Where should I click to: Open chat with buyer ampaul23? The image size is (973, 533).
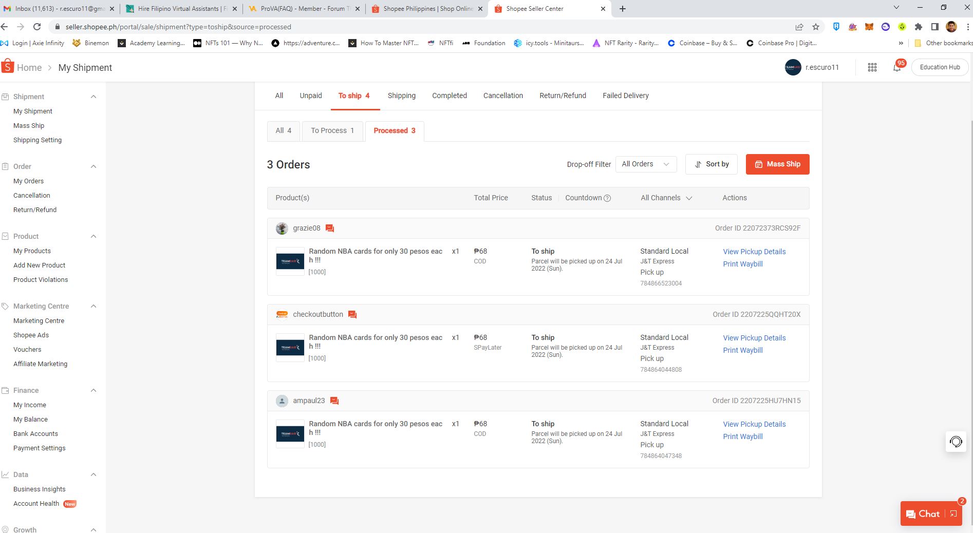[334, 401]
